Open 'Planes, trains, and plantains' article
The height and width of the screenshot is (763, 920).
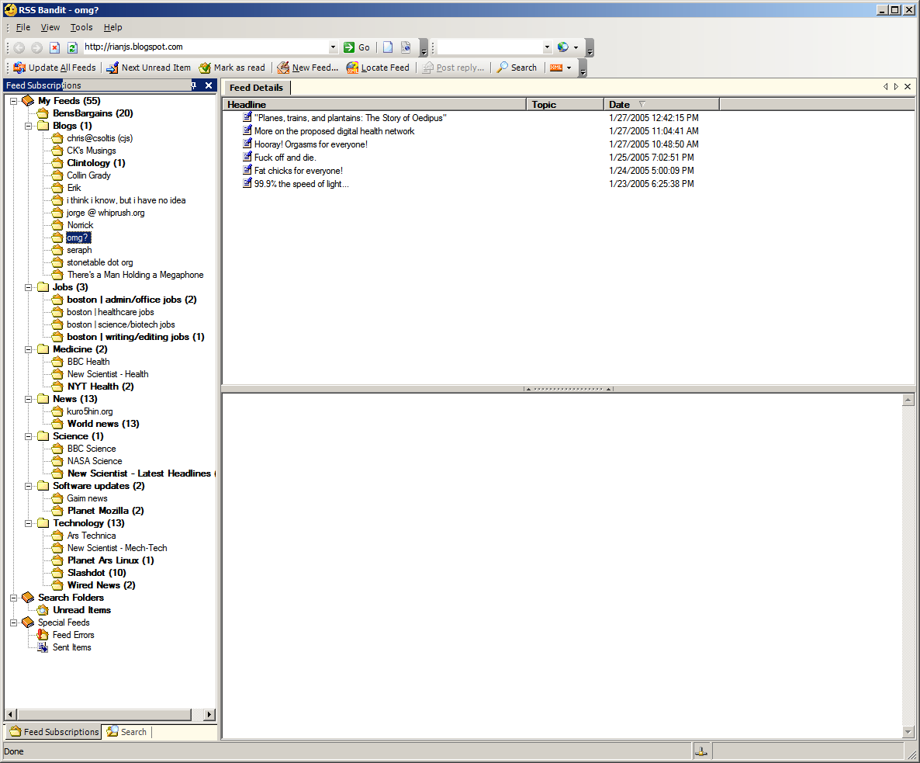[351, 118]
